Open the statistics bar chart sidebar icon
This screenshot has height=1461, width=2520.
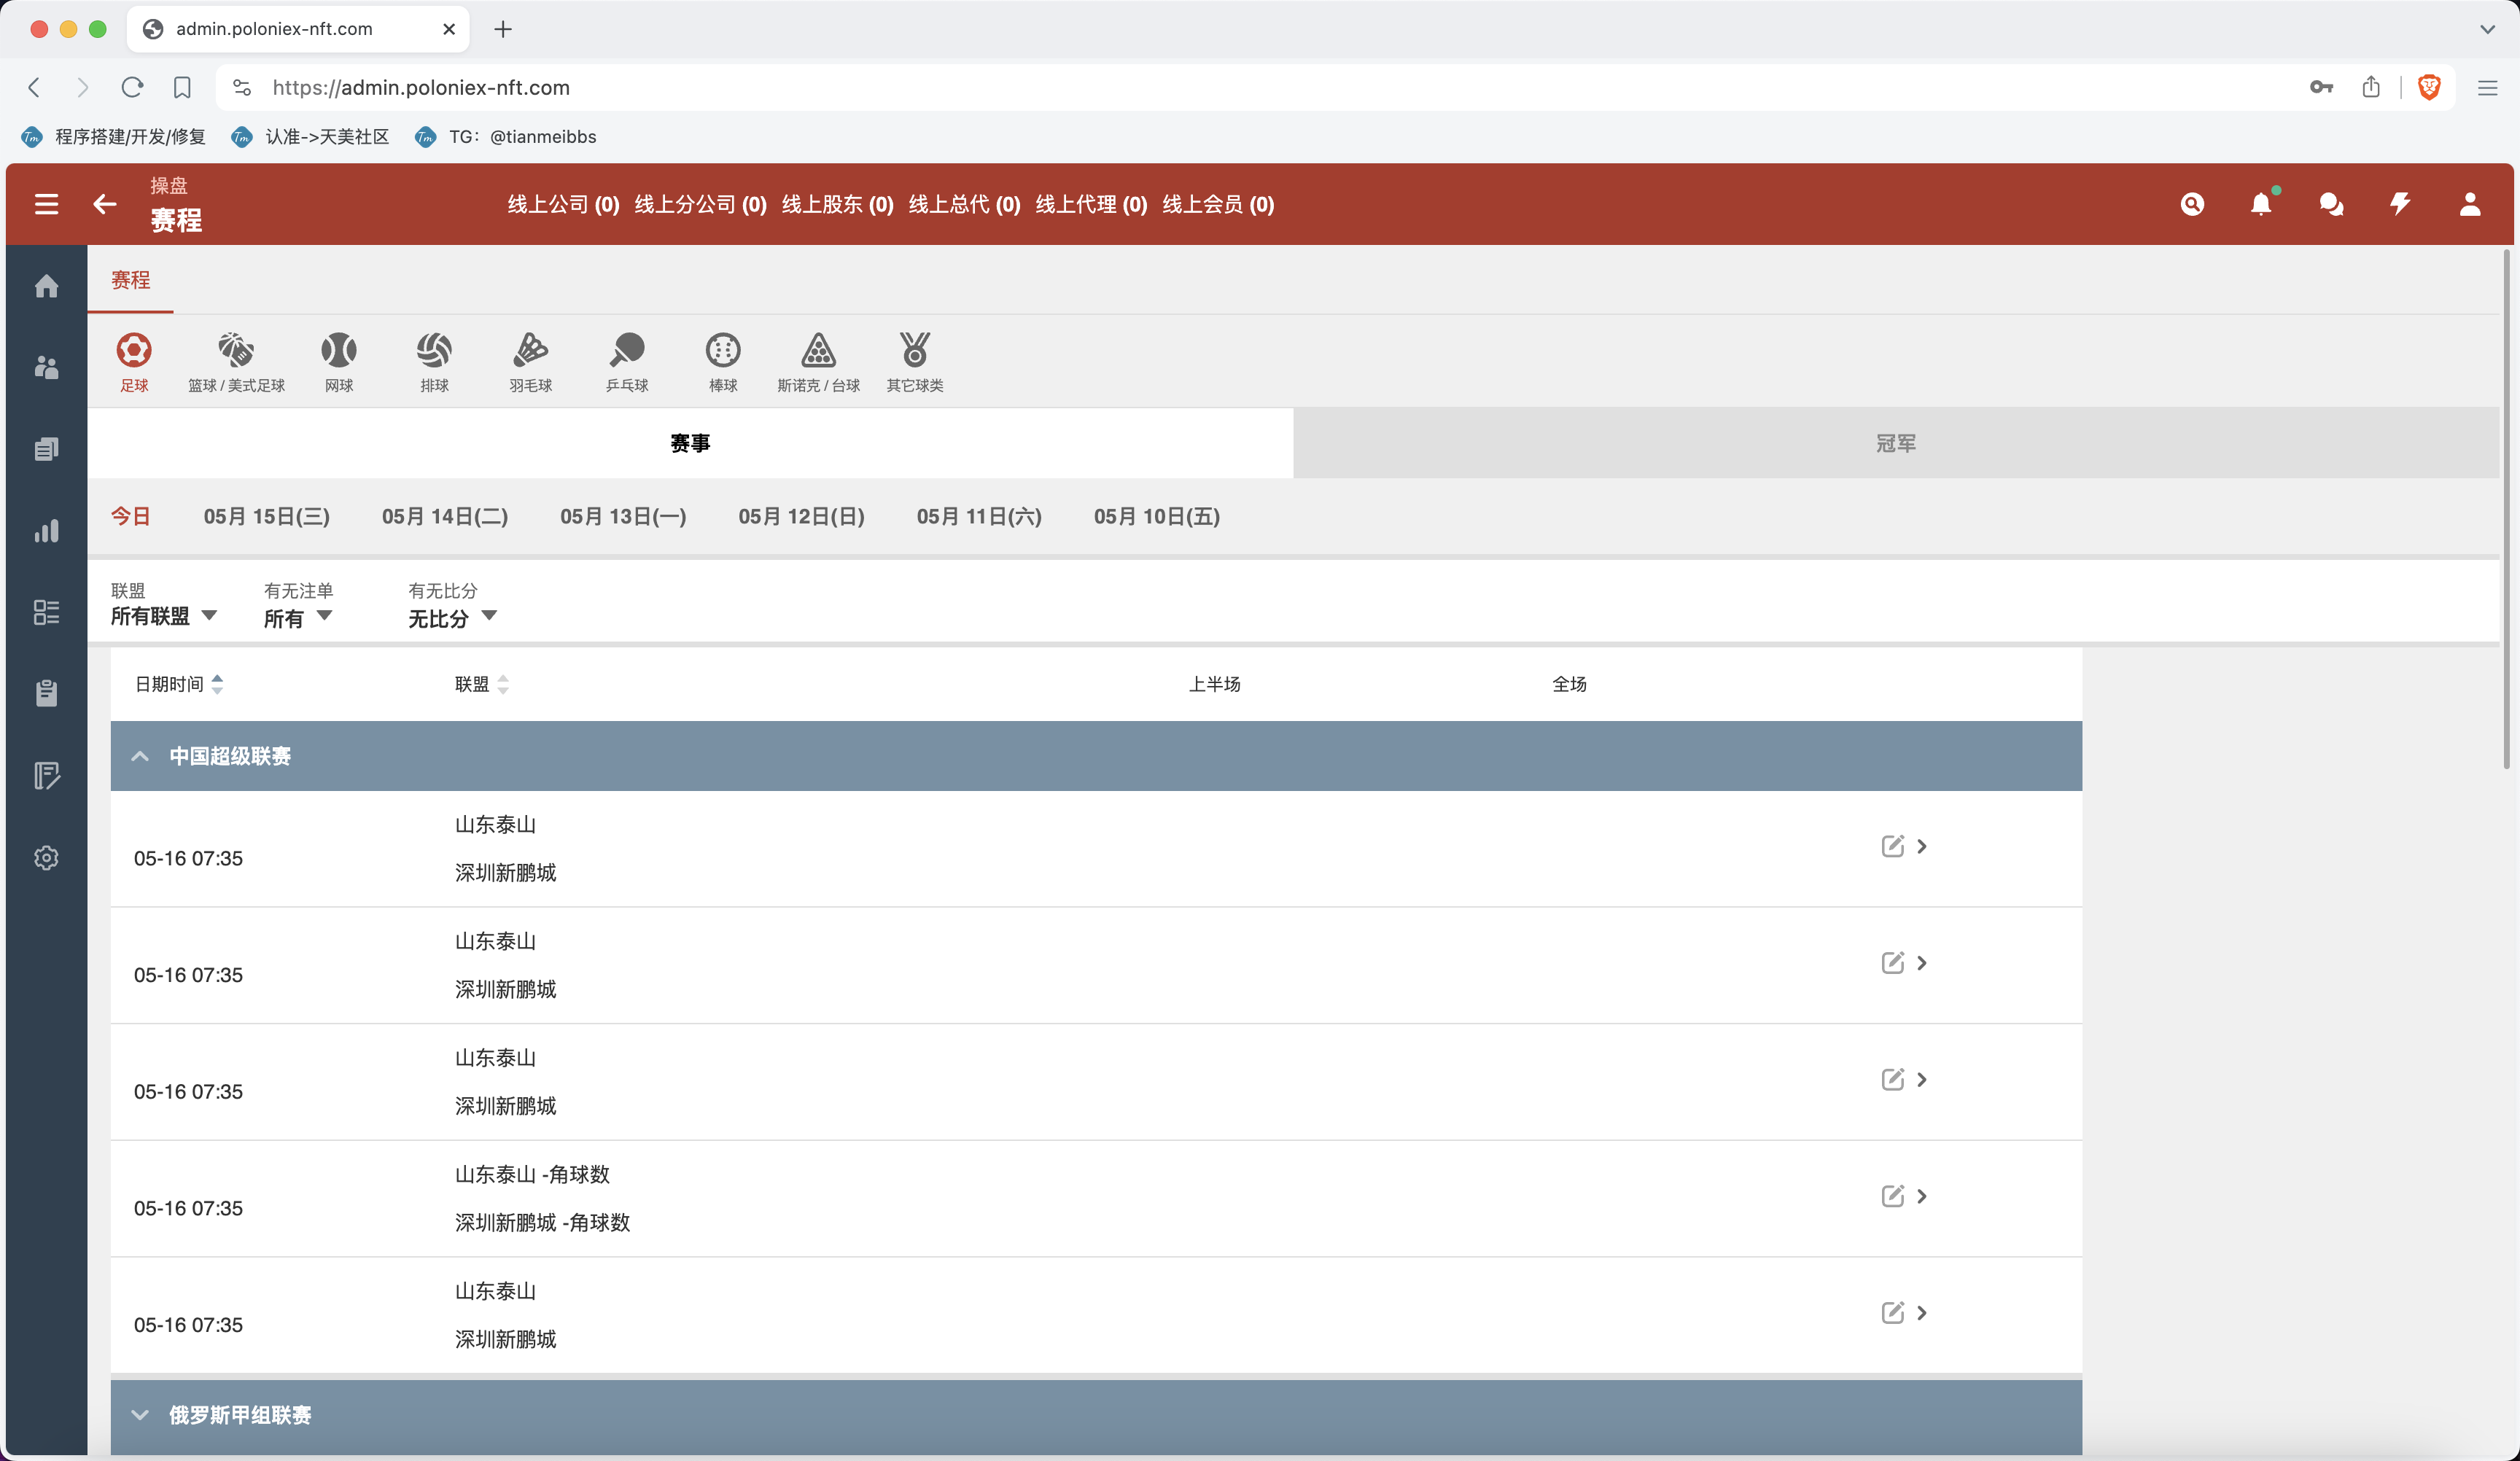coord(46,531)
